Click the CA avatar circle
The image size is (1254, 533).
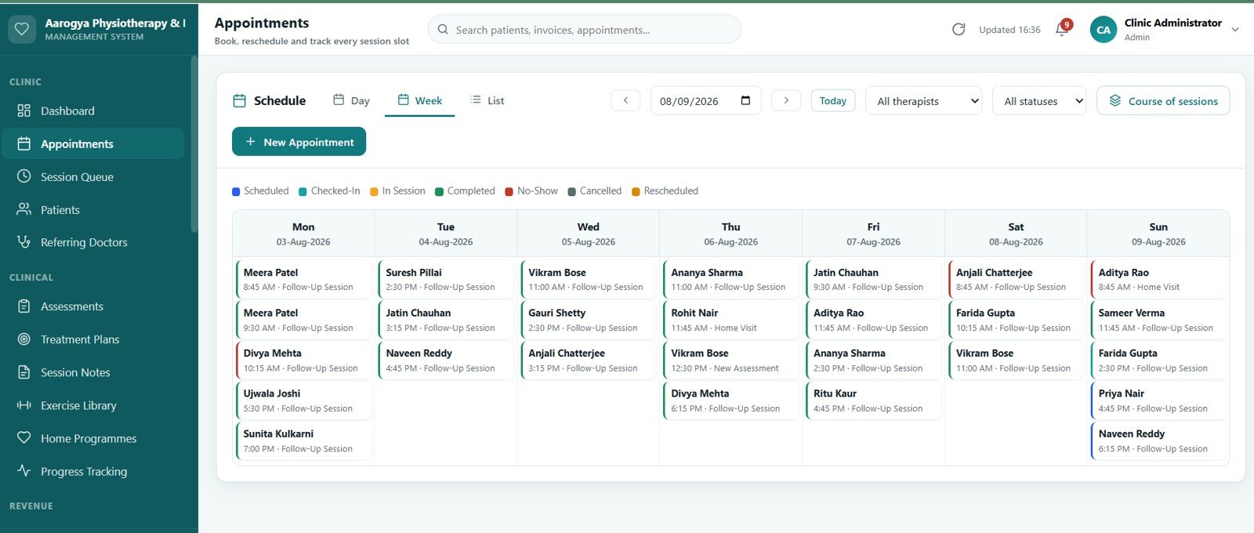1104,30
